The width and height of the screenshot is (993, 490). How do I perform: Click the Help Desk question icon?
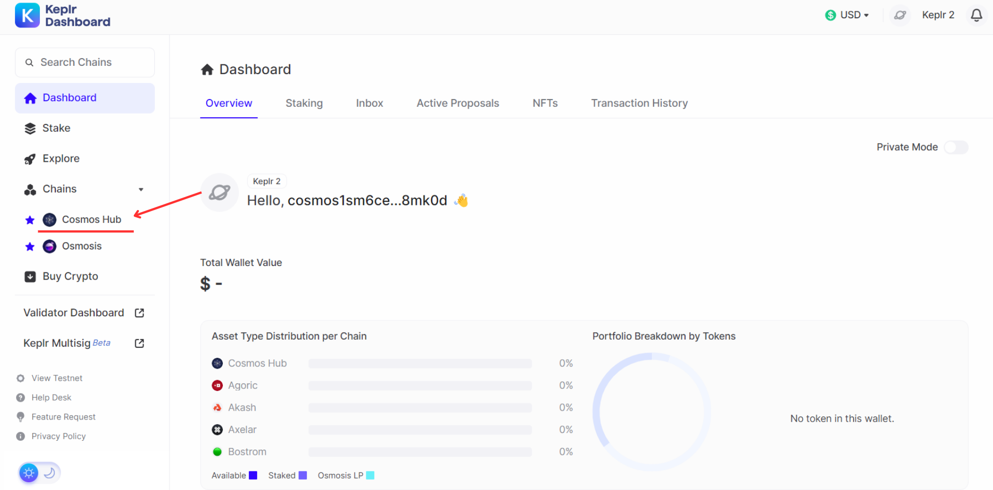(21, 398)
